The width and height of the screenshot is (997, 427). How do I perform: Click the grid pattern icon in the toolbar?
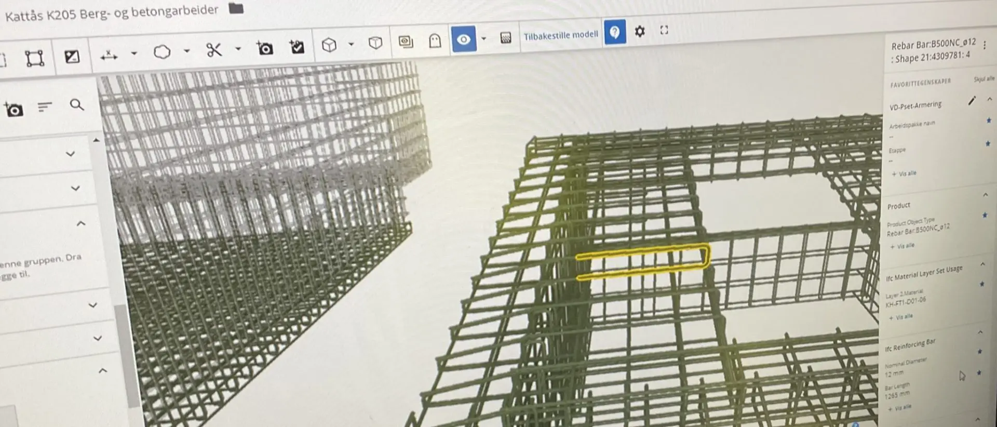tap(506, 37)
